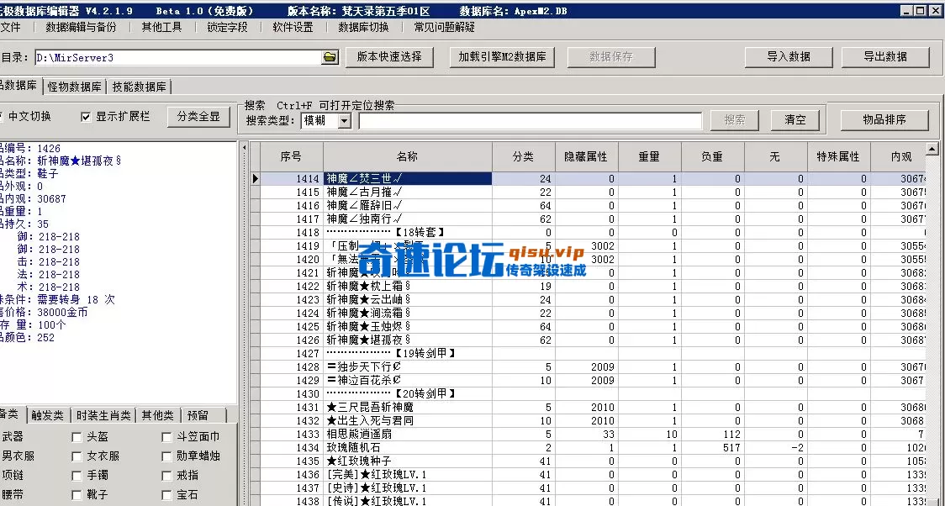Click 清空 to clear the search field

point(794,119)
